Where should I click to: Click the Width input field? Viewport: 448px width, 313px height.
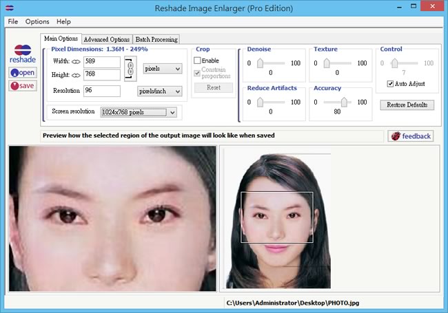102,62
